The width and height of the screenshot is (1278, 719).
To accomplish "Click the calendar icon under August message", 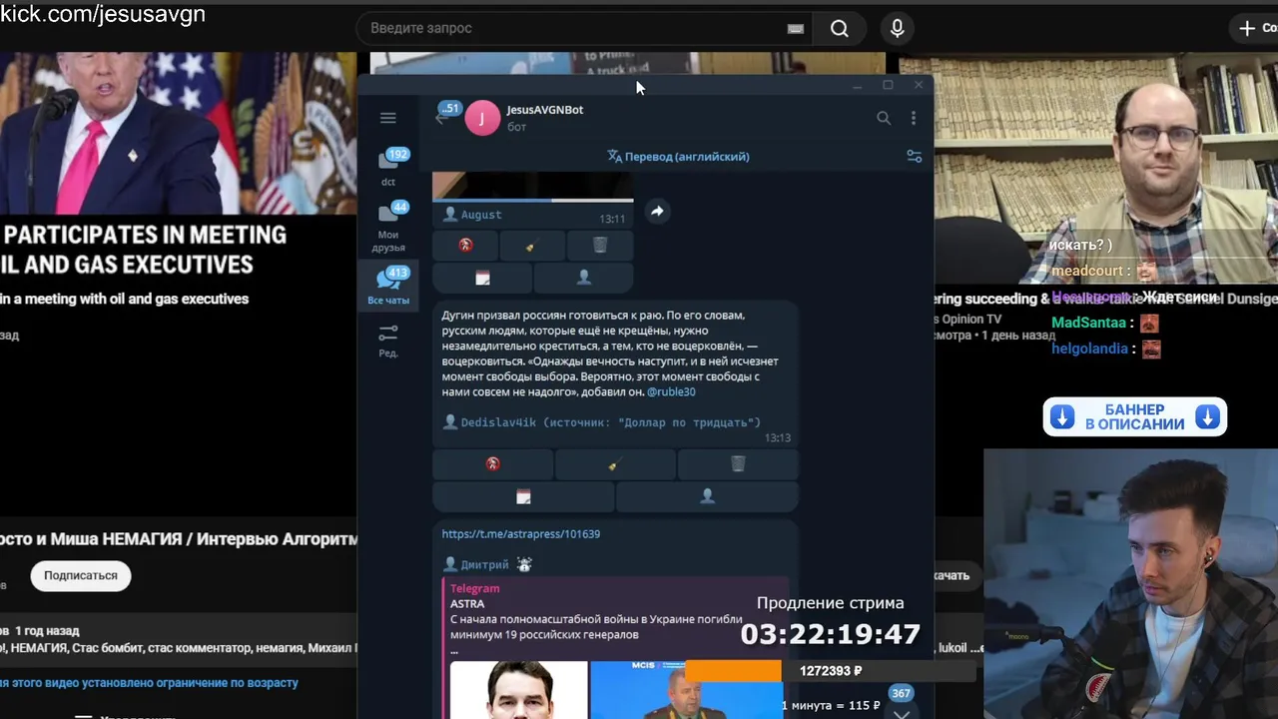I will click(x=482, y=277).
